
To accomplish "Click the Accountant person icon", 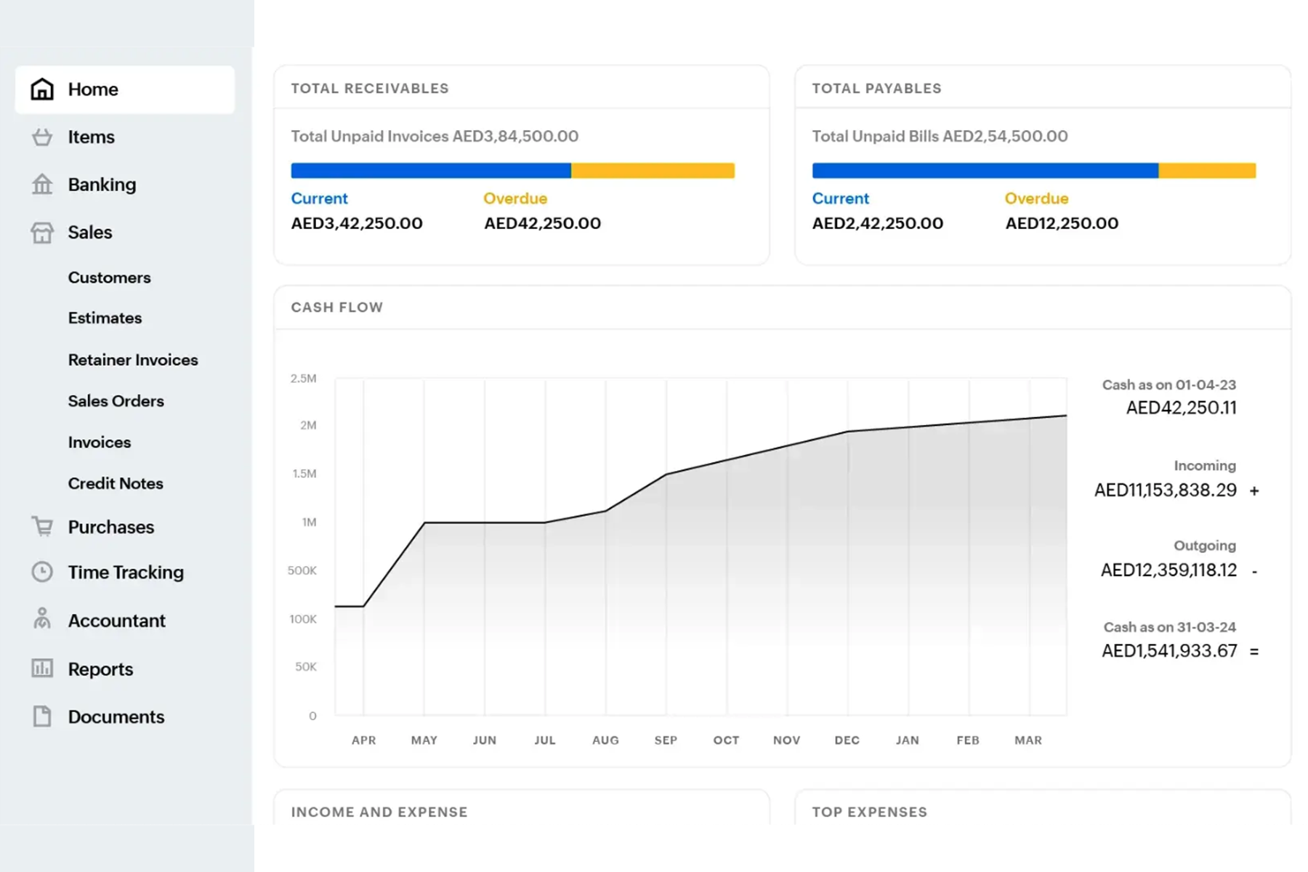I will click(x=42, y=619).
